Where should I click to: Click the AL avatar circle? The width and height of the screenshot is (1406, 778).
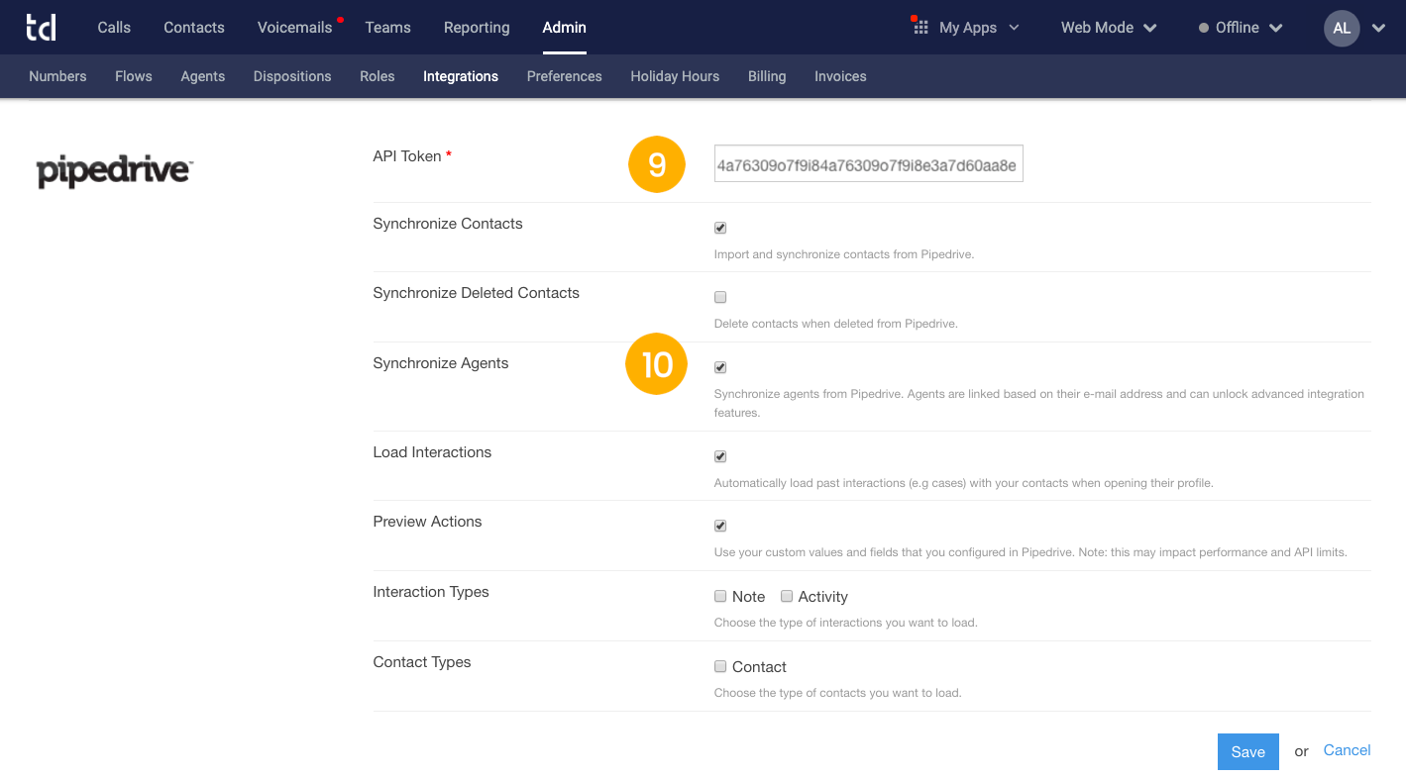(x=1342, y=28)
